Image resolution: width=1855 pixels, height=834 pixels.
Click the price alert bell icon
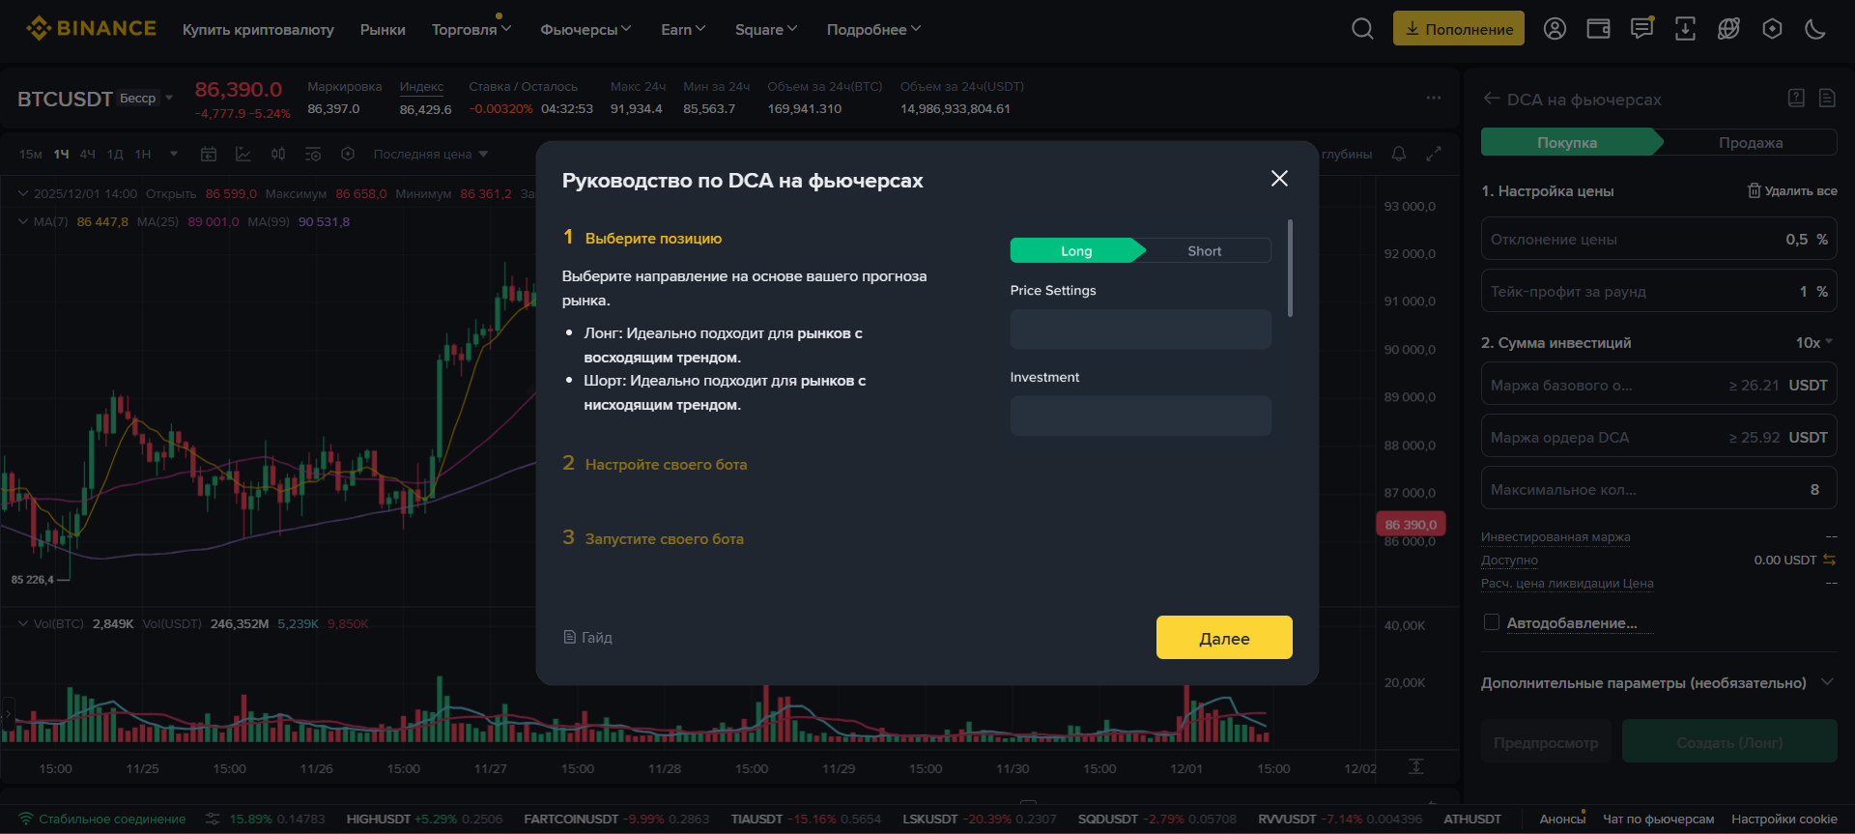tap(1398, 154)
